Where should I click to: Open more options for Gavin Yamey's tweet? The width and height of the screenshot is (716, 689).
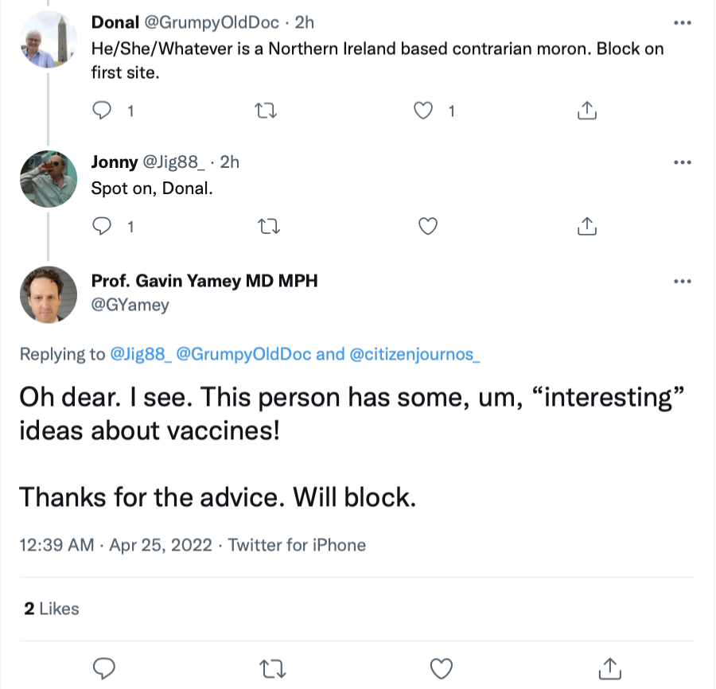pyautogui.click(x=683, y=282)
